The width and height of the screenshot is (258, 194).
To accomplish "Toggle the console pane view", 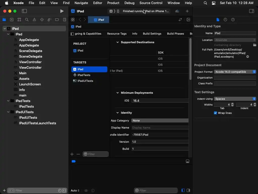I will click(x=188, y=190).
